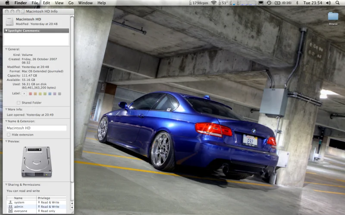Click the clock showing Tue 23:54
Viewport: 345px width, 215px height.
click(x=313, y=3)
